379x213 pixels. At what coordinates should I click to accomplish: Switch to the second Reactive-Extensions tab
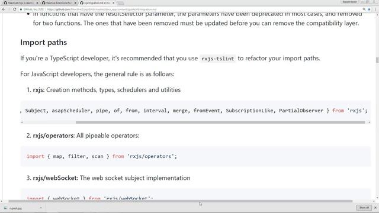point(59,3)
